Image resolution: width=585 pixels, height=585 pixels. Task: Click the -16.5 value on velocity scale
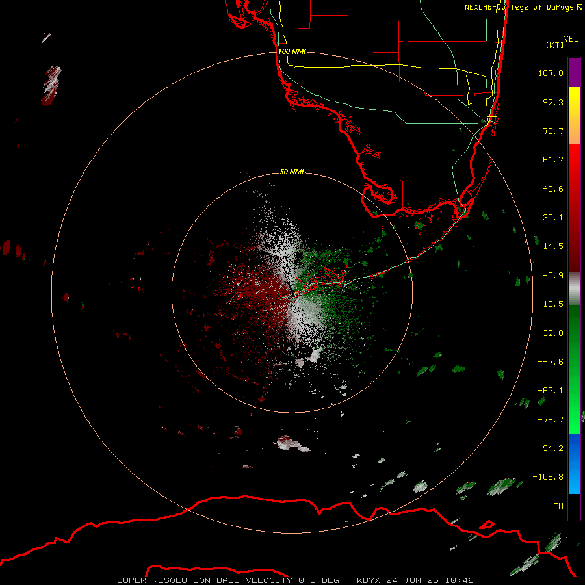(x=551, y=304)
